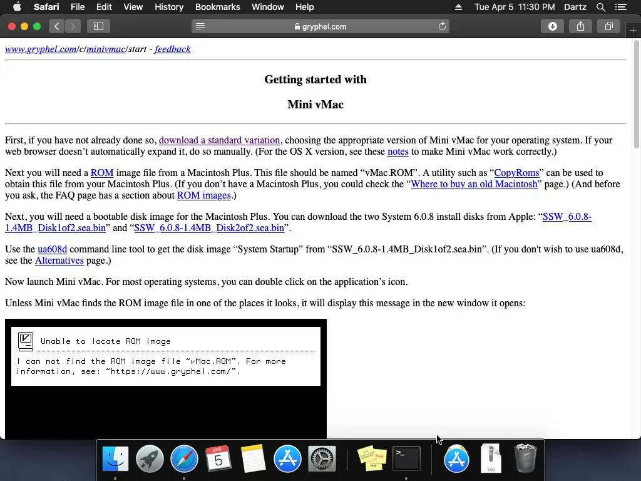Click Safari's forward navigation arrow
Image resolution: width=641 pixels, height=481 pixels.
[73, 26]
